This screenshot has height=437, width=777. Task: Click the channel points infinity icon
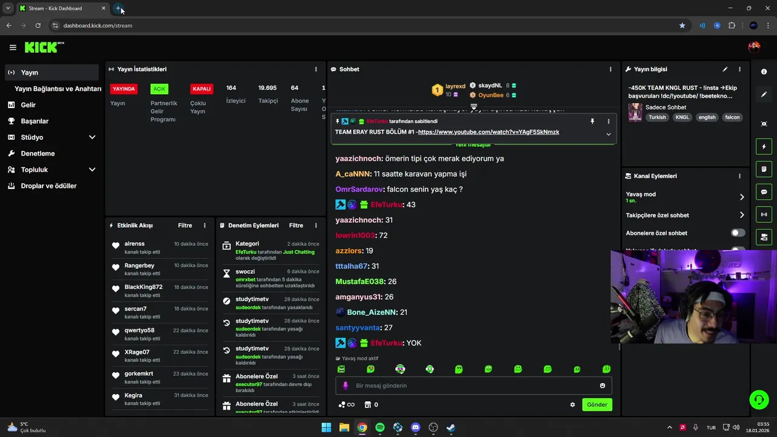click(x=347, y=405)
